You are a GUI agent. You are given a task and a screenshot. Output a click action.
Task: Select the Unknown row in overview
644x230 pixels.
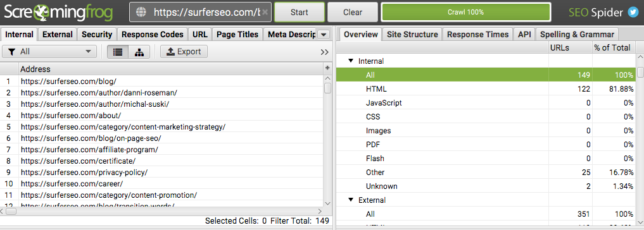click(x=486, y=186)
